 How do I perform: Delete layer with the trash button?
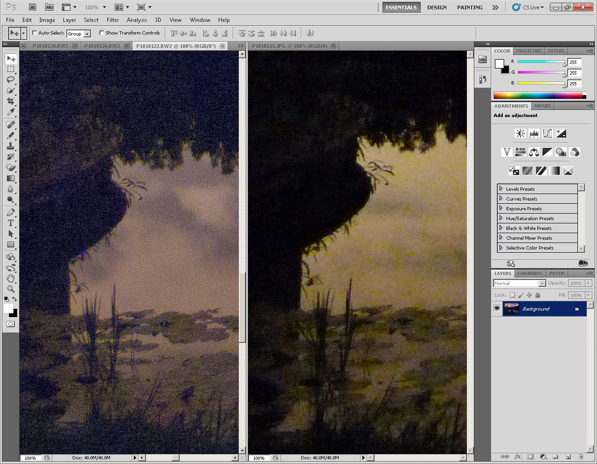[581, 457]
